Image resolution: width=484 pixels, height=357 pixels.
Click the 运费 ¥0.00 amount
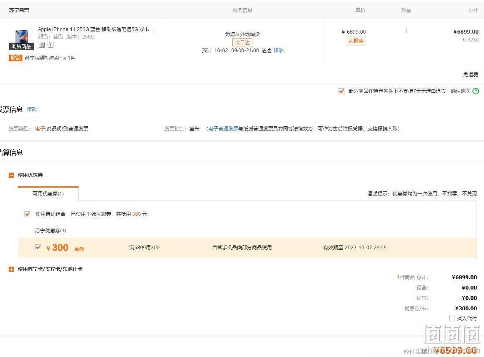pyautogui.click(x=469, y=287)
